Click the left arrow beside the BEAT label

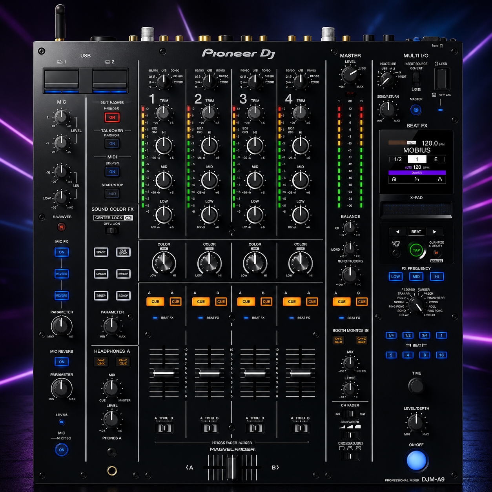click(397, 231)
